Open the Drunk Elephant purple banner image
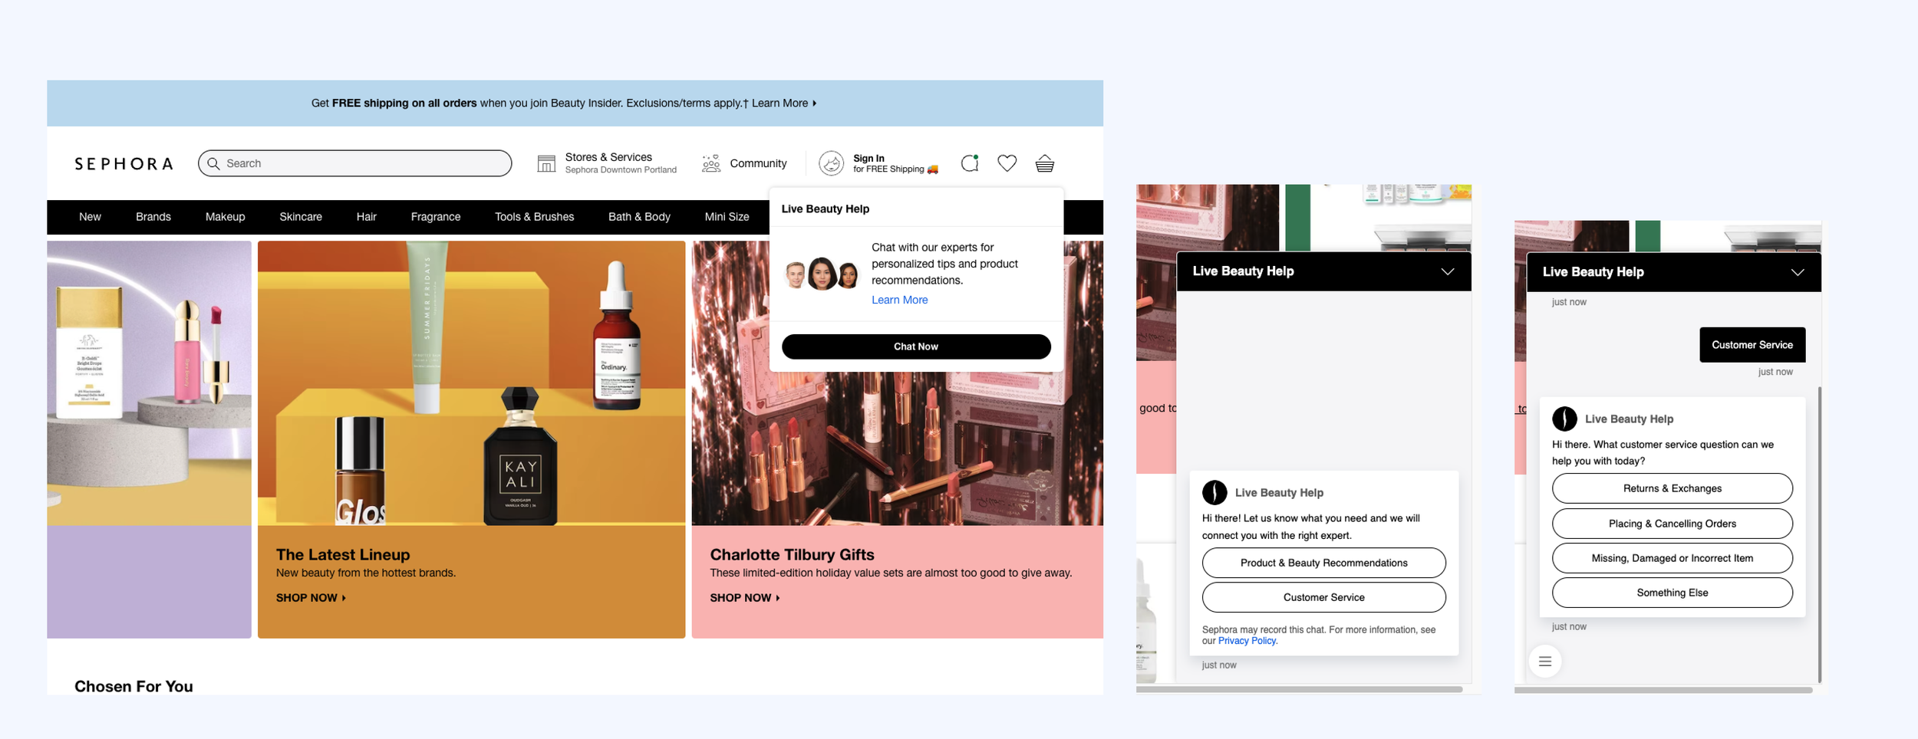The height and width of the screenshot is (739, 1918). coord(149,383)
